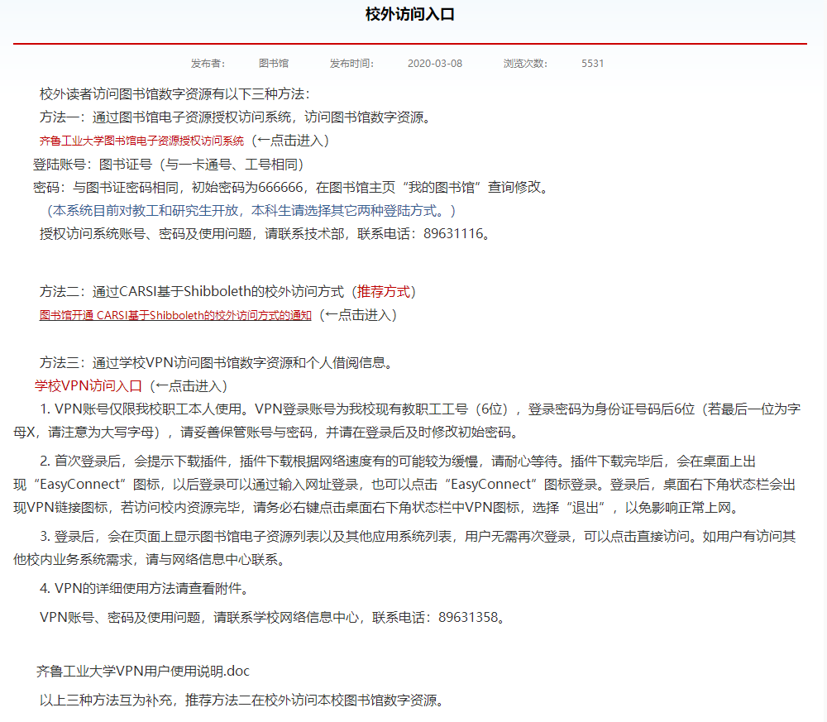Click the view count 5531
The width and height of the screenshot is (827, 722).
(592, 63)
